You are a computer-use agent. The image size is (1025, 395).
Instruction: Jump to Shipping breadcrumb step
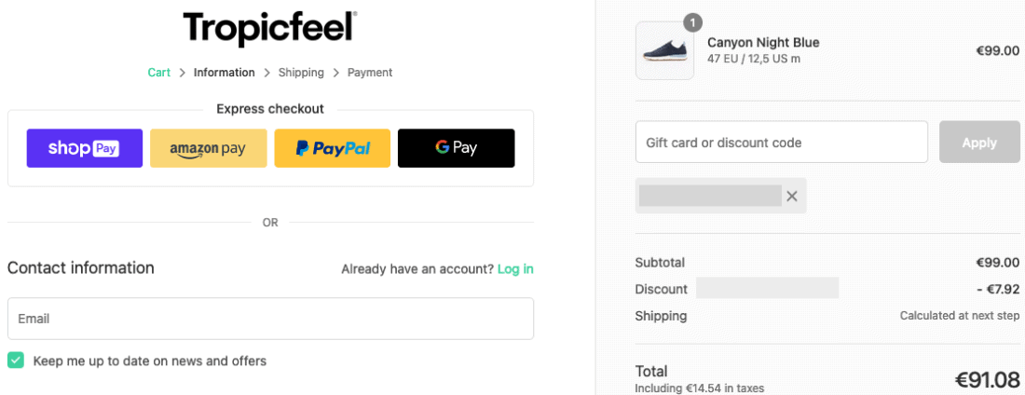point(301,73)
